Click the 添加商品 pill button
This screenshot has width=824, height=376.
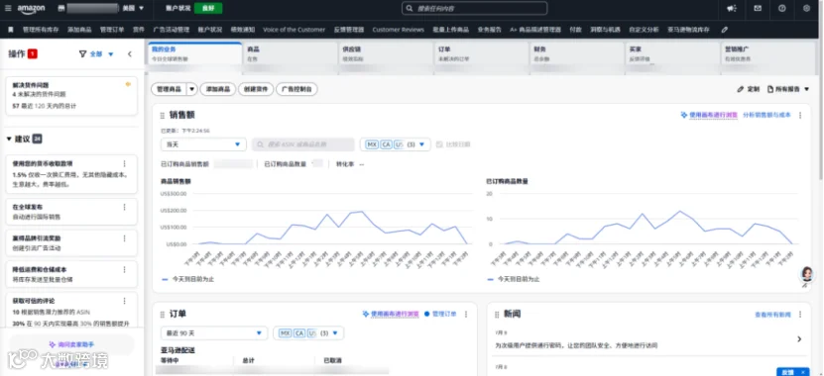217,89
